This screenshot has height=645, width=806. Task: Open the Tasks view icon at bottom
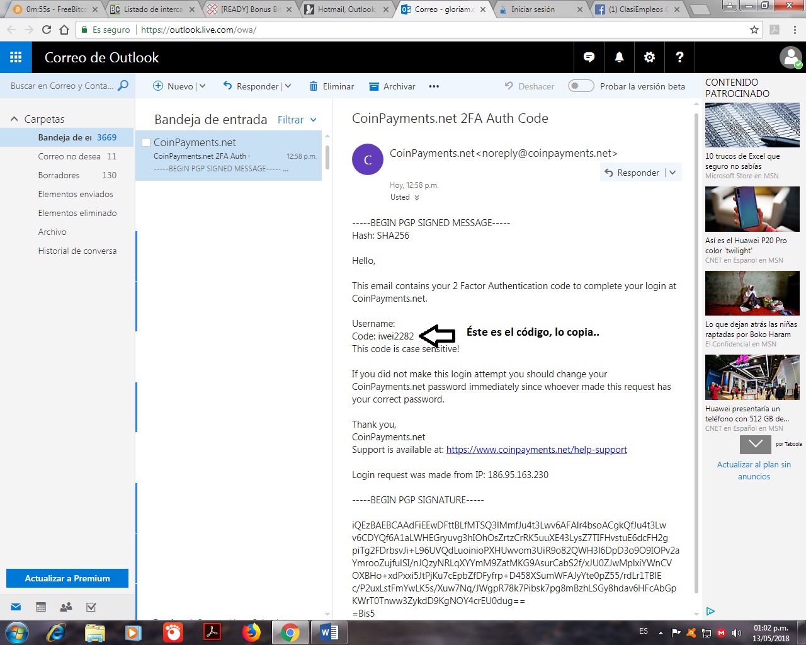tap(91, 607)
